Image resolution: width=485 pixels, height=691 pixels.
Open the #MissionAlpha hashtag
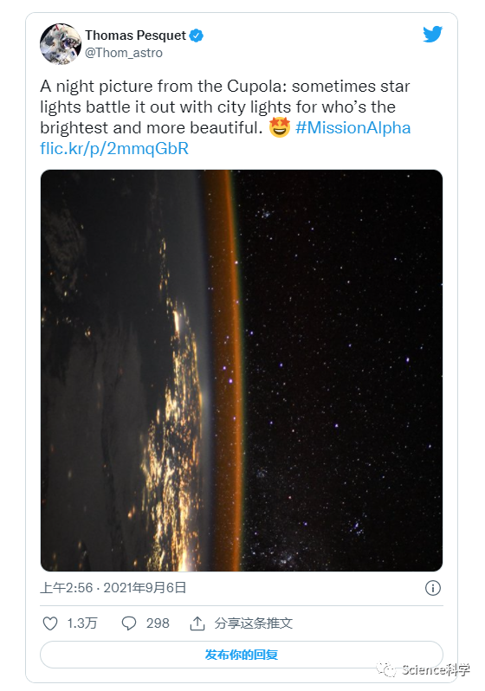352,128
